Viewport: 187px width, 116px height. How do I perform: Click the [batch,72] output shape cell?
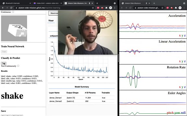(x=71, y=98)
